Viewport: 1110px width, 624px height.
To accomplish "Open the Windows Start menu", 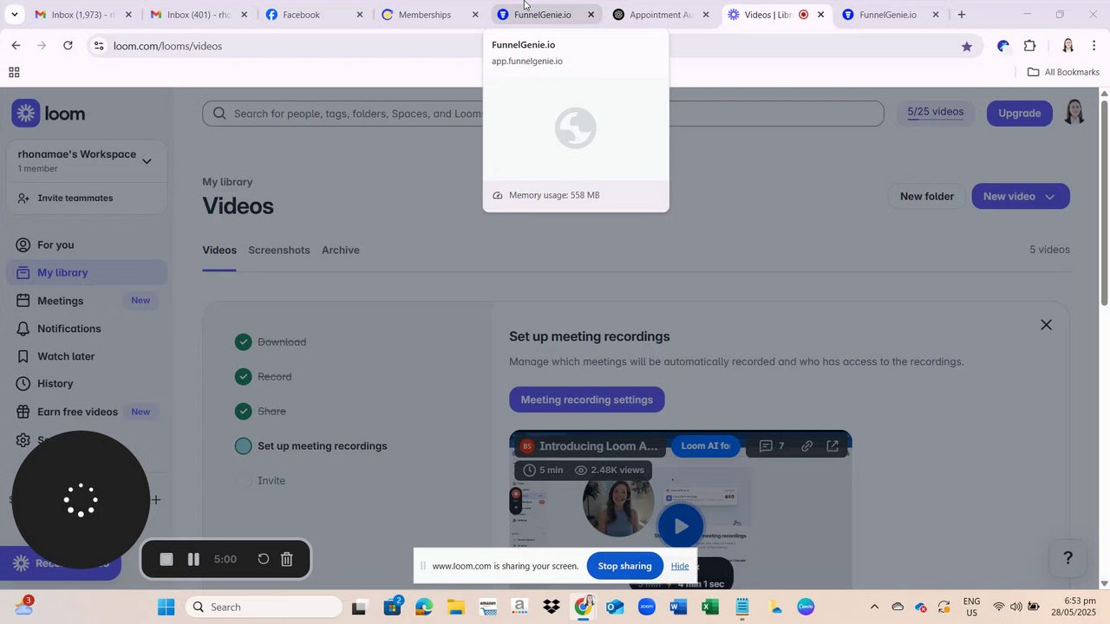I will pos(166,607).
